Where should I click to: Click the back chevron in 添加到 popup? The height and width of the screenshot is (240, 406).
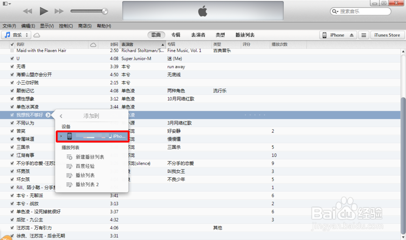pyautogui.click(x=61, y=116)
